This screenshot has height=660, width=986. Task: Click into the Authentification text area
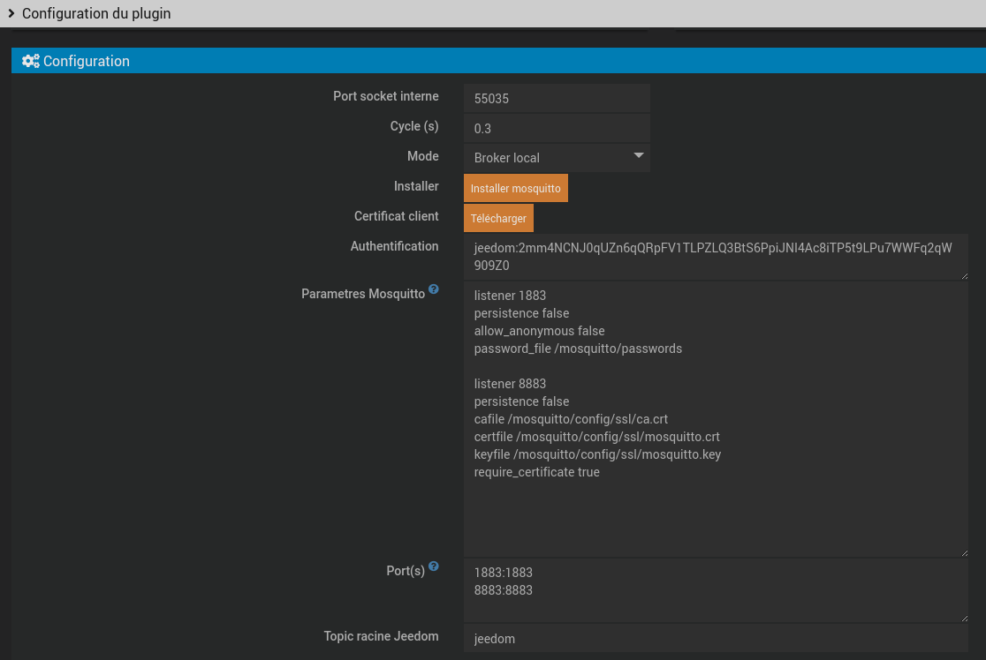[716, 257]
